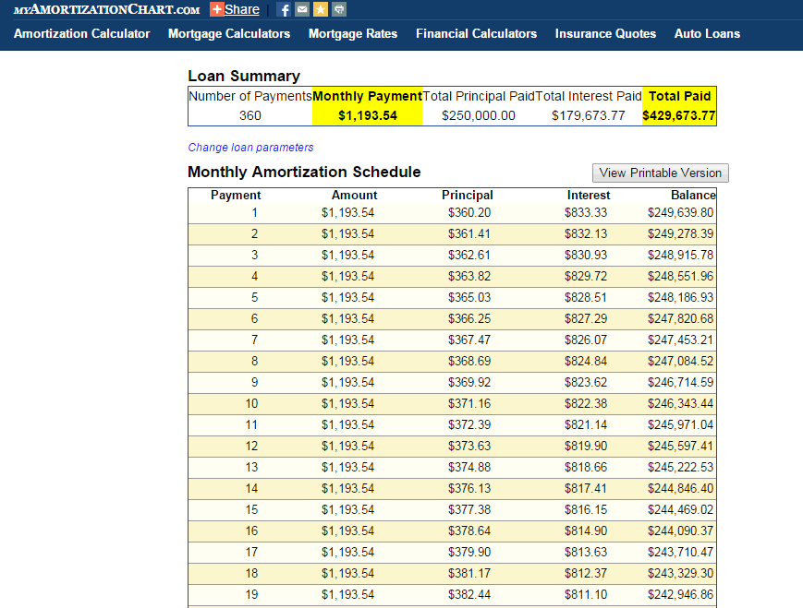Click the Monthly Amortization Schedule heading

(x=304, y=173)
